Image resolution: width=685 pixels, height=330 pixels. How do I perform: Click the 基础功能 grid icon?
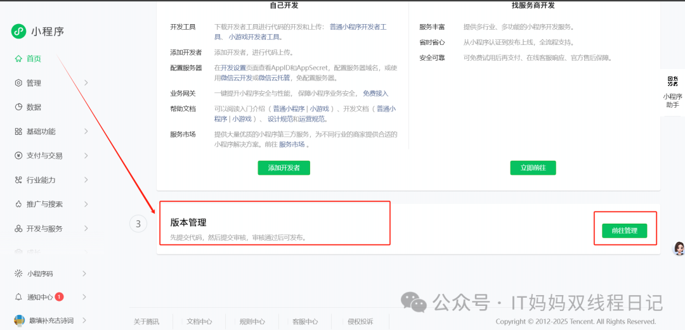tap(18, 131)
